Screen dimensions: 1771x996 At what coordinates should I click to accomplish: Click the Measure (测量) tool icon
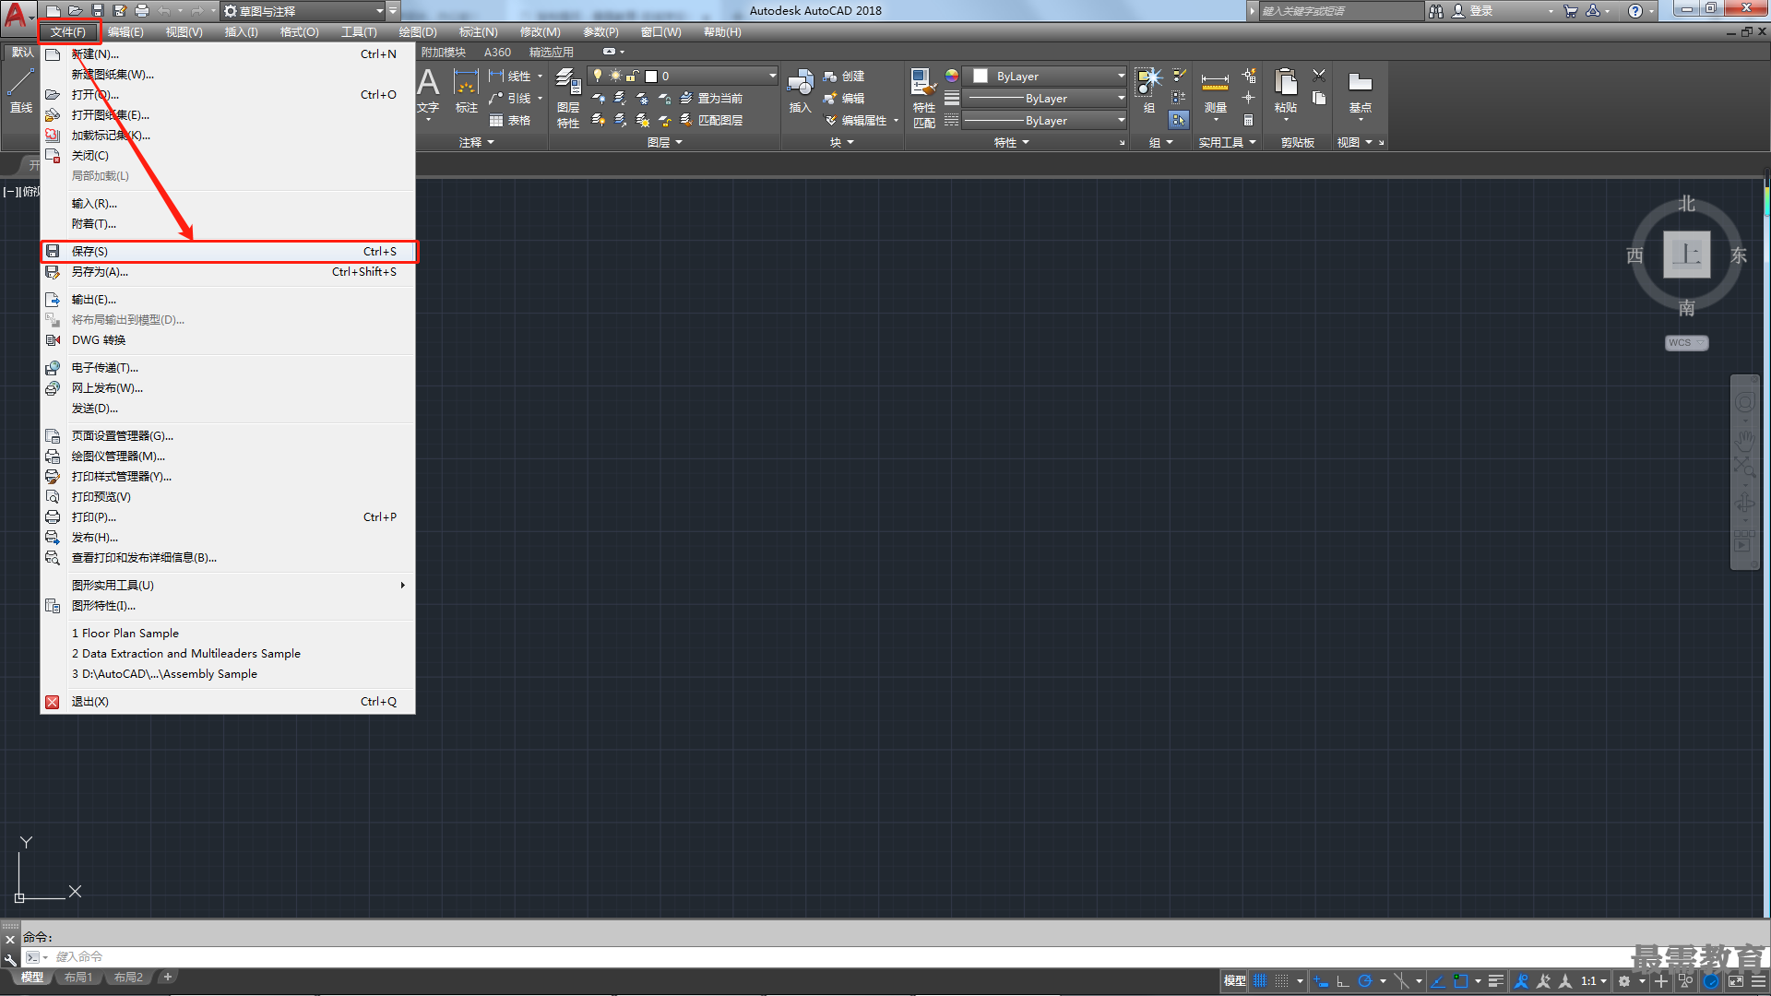(x=1215, y=92)
